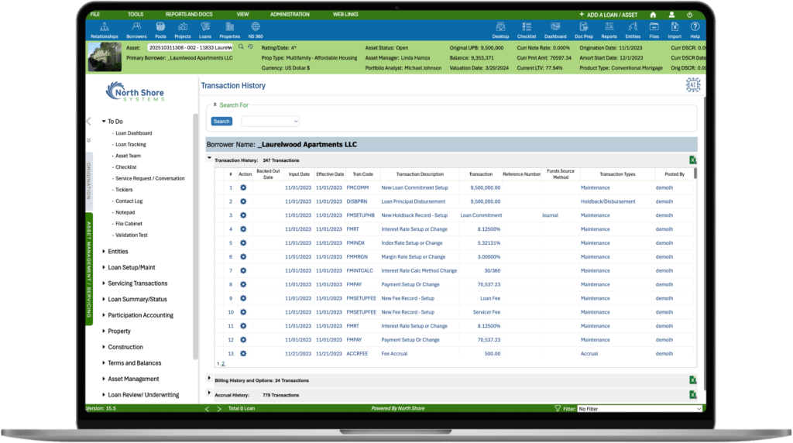Expand the Billing History and Options section
Viewport: 793px width, 443px height.
point(209,378)
